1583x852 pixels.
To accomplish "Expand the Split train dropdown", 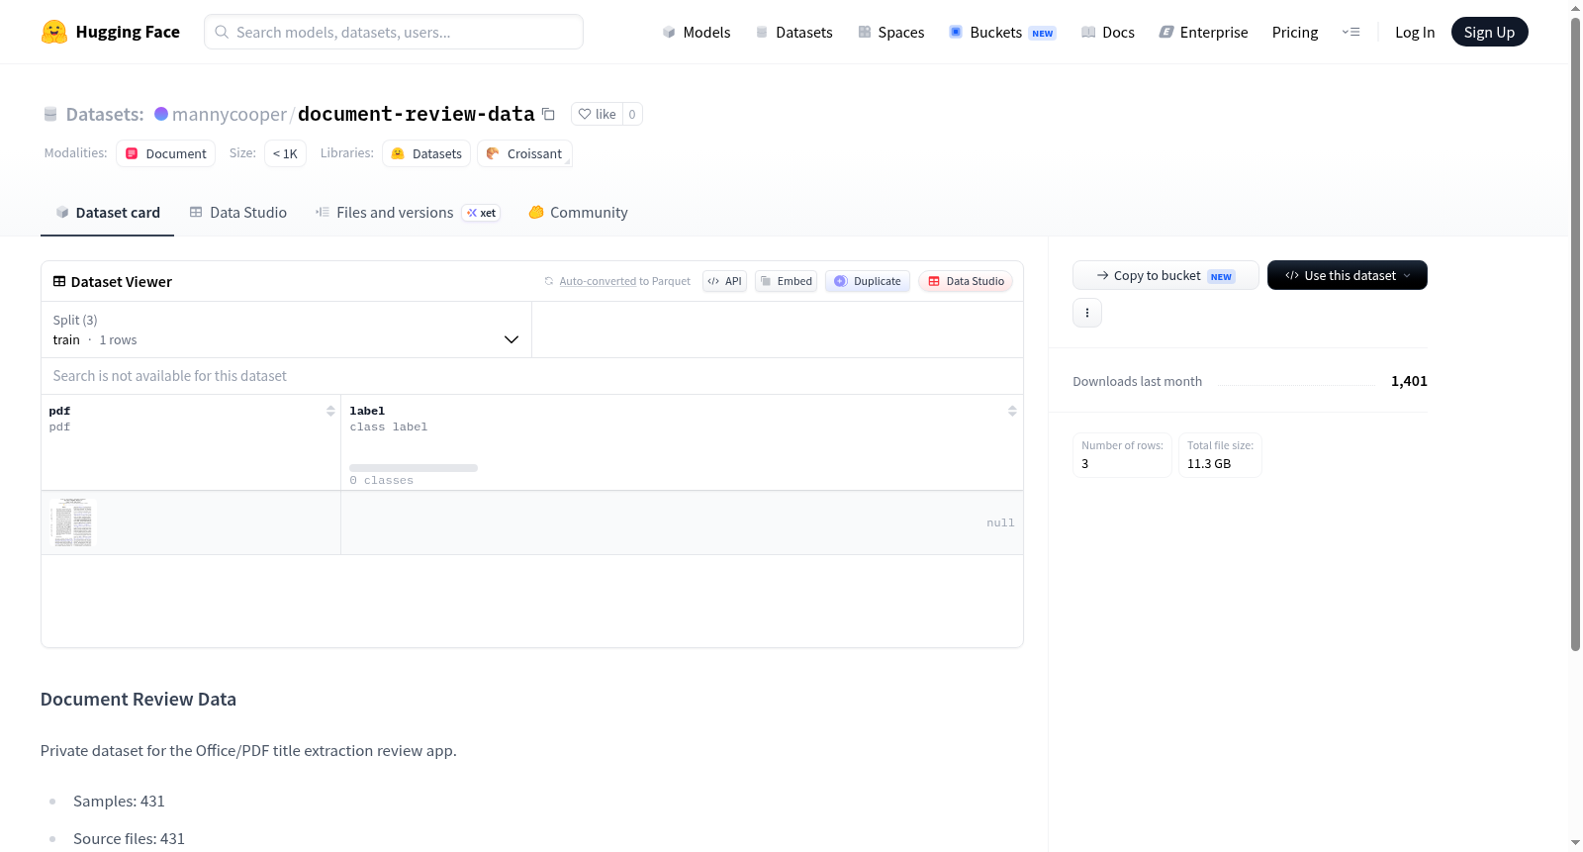I will [x=286, y=330].
